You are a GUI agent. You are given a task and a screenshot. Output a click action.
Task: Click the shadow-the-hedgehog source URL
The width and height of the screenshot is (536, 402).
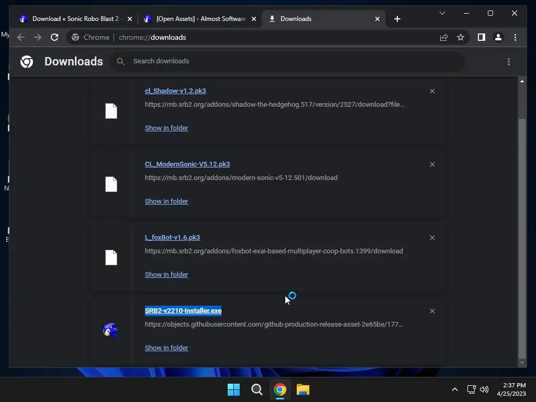point(274,104)
